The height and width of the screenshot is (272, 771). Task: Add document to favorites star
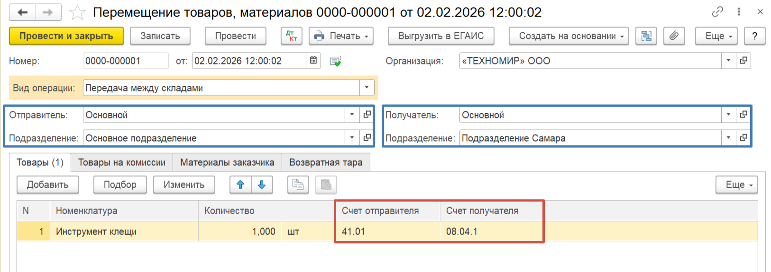point(77,12)
